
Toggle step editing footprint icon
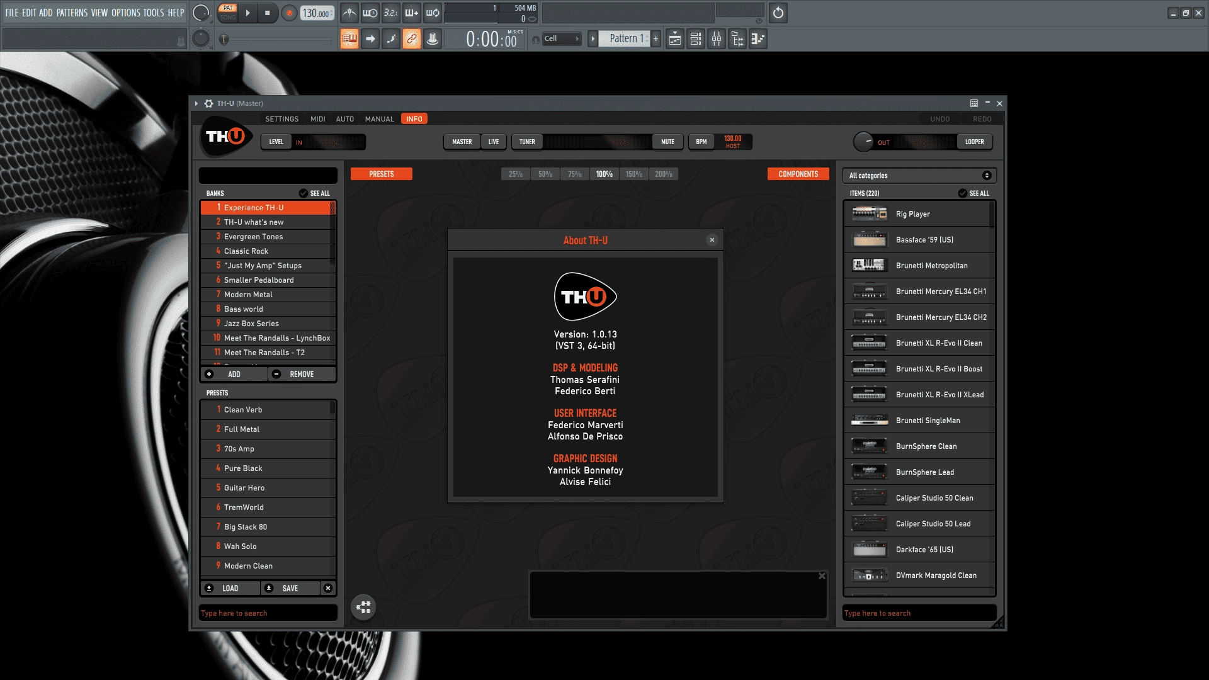[391, 39]
